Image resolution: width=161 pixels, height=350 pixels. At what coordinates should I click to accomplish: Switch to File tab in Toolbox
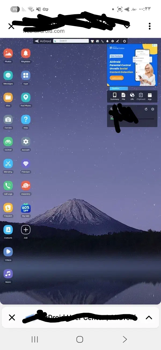[x=123, y=96]
